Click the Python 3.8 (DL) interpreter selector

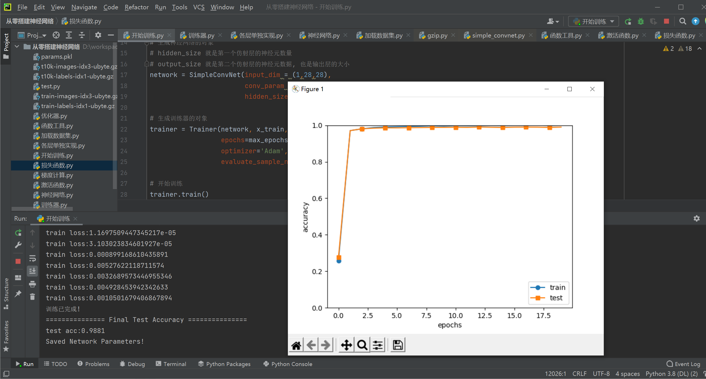click(672, 374)
